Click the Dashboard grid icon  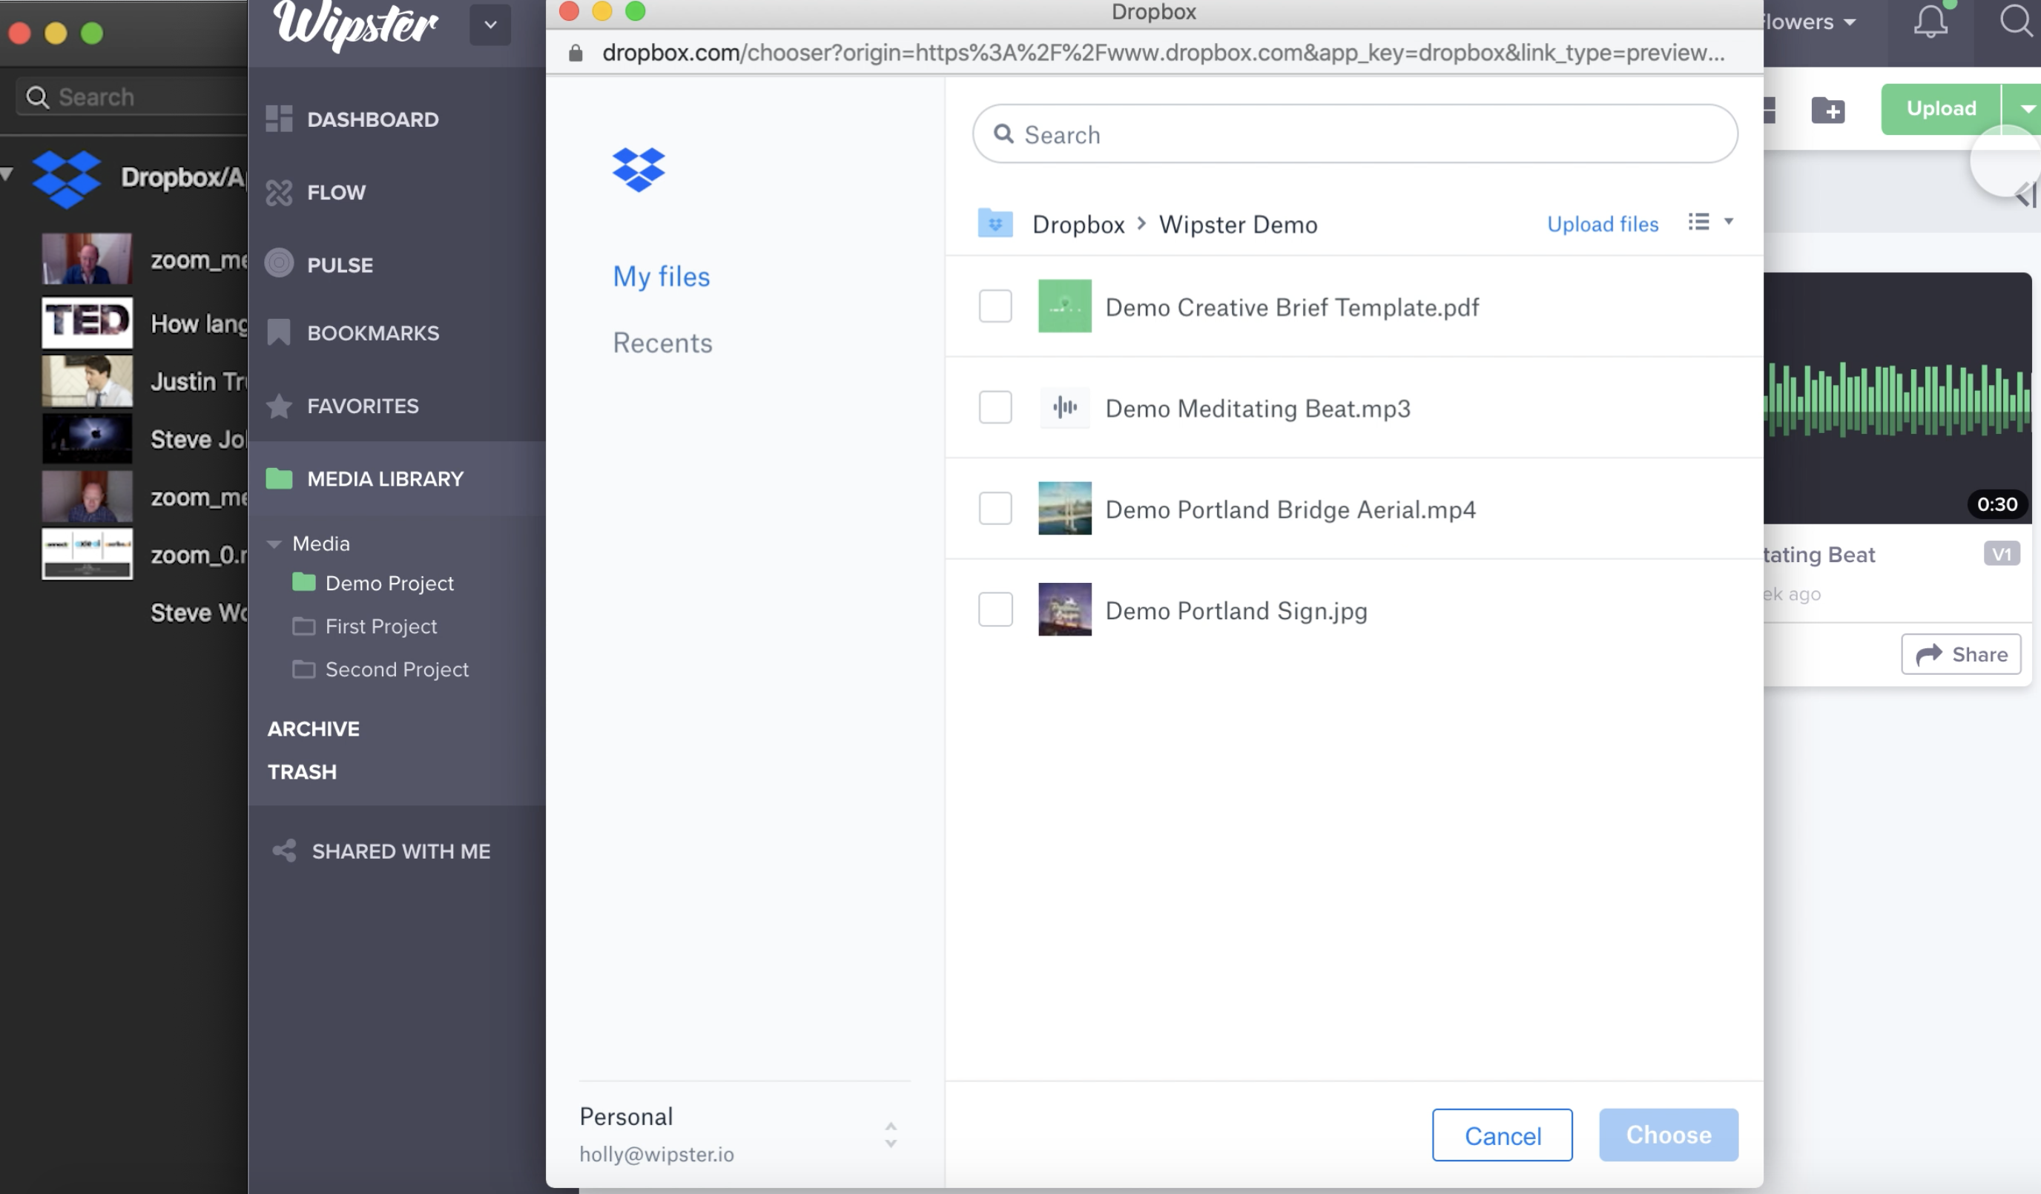[279, 118]
